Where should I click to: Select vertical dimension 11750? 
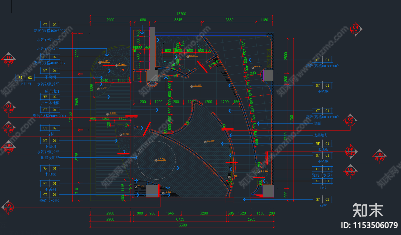tap(291, 120)
